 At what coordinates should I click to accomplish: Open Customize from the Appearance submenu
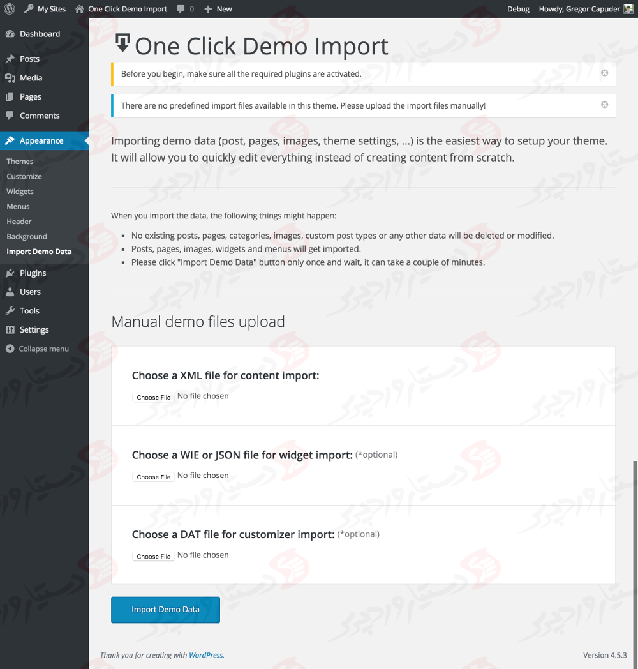coord(22,176)
